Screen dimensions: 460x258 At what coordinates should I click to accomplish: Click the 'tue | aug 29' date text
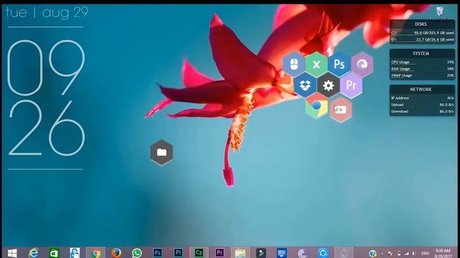pos(47,12)
